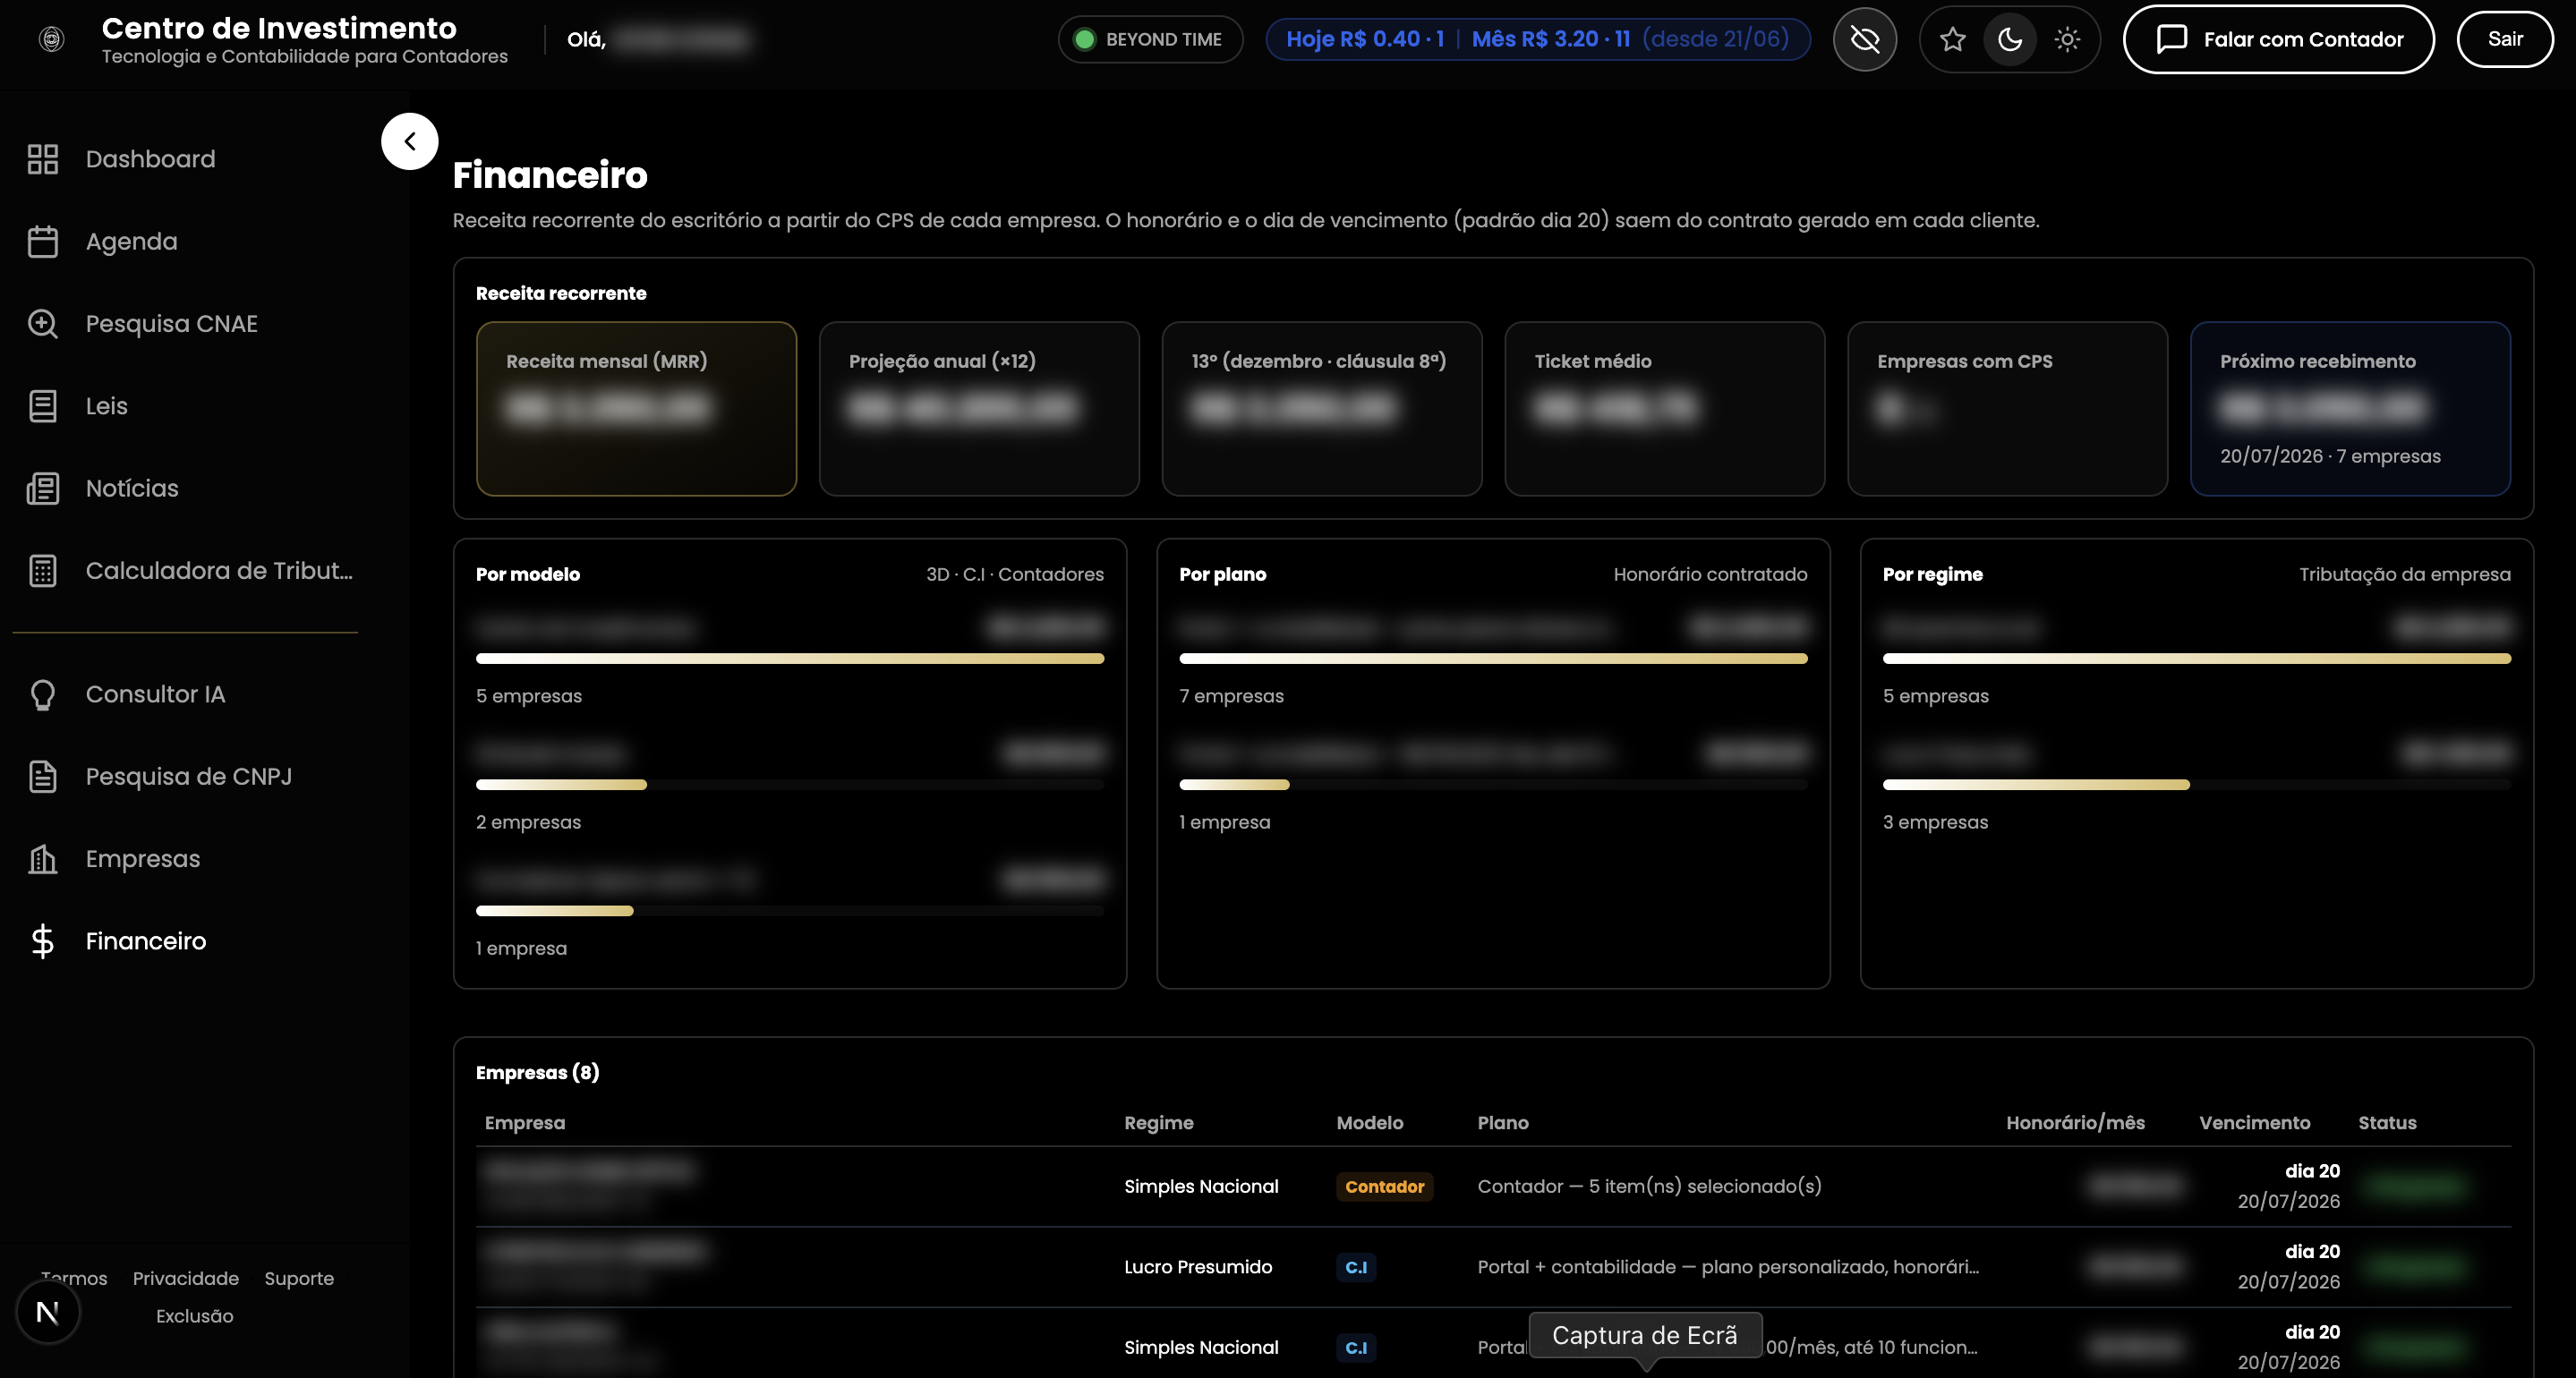Click the Leis document icon
Screen dimensions: 2576x1378
[x=42, y=406]
